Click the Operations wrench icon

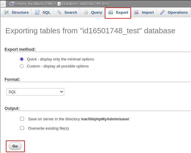click(x=162, y=12)
